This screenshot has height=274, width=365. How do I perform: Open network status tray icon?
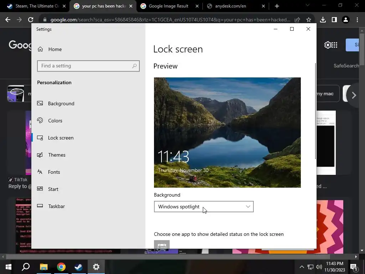310,267
